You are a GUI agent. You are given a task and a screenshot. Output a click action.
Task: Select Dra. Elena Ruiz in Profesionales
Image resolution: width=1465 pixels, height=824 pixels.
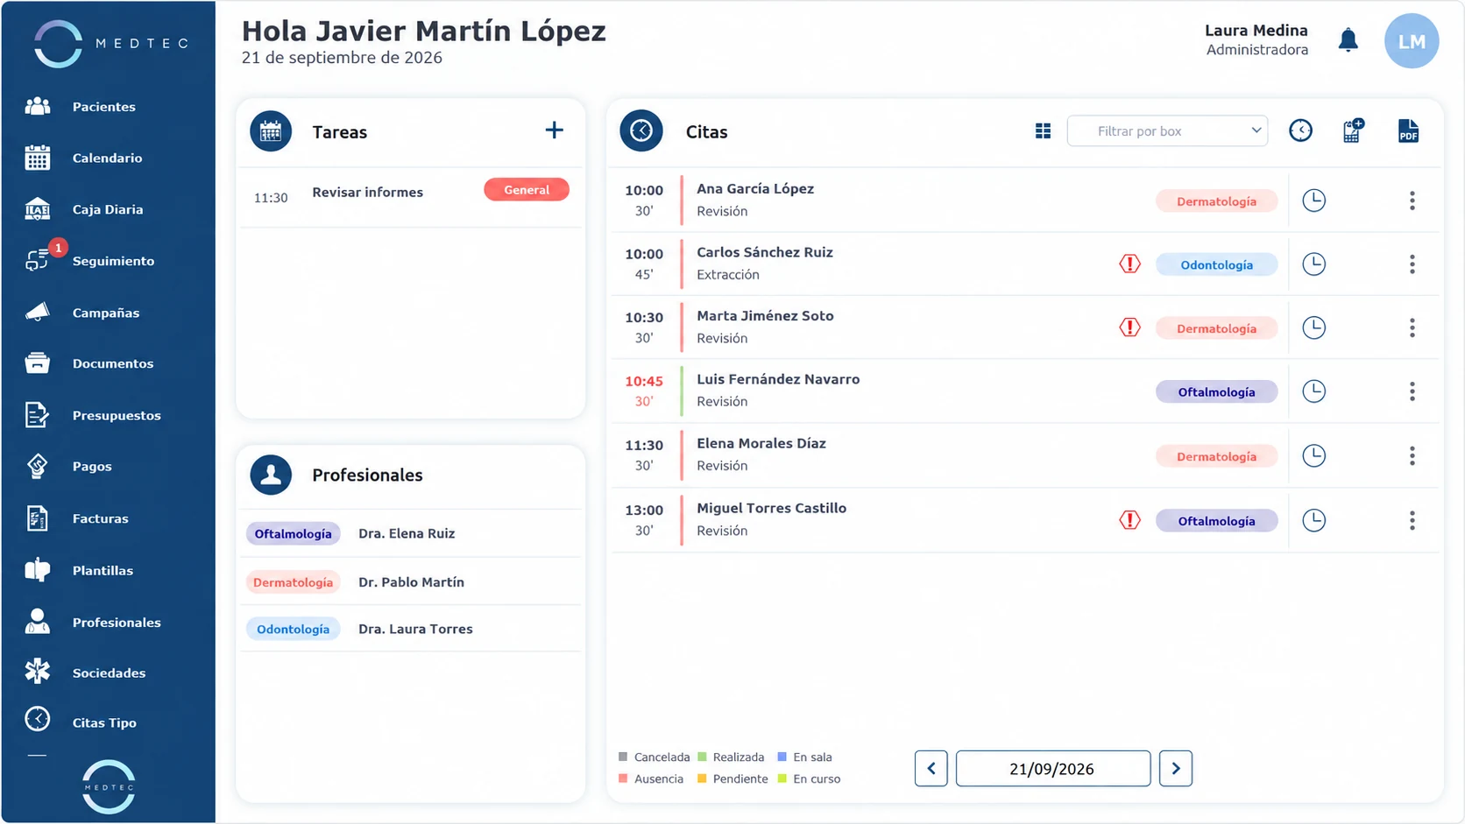410,533
